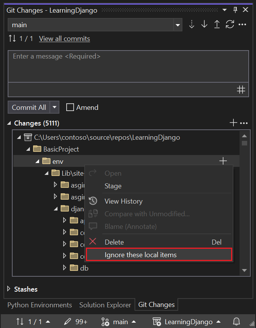Expand the first asgi folder
The width and height of the screenshot is (256, 328).
55,185
